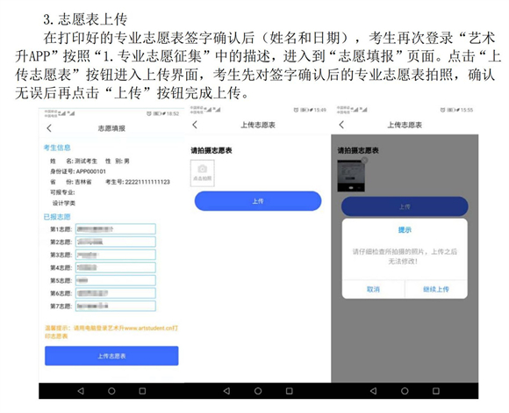The image size is (509, 413).
Task: Tap Android home circle under the middle screen
Action: click(x=258, y=391)
